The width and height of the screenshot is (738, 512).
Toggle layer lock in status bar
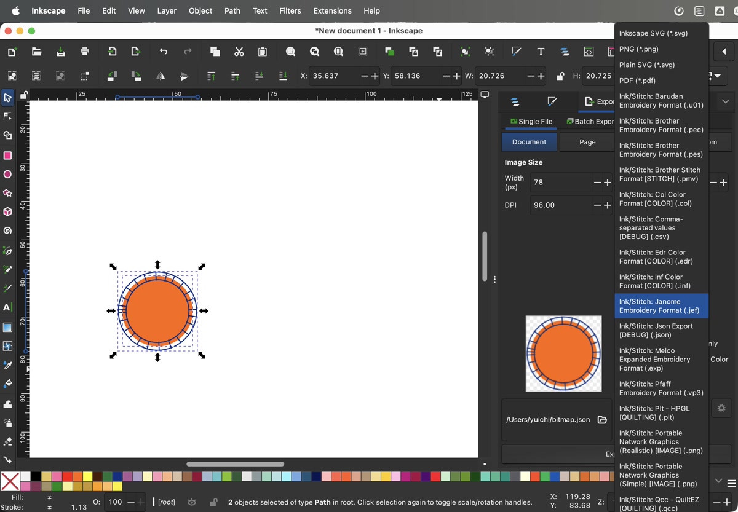(x=213, y=502)
